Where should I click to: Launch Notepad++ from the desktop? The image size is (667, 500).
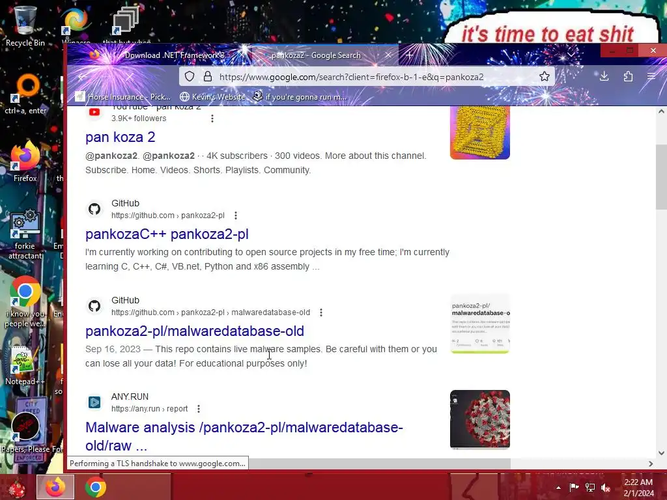(25, 365)
